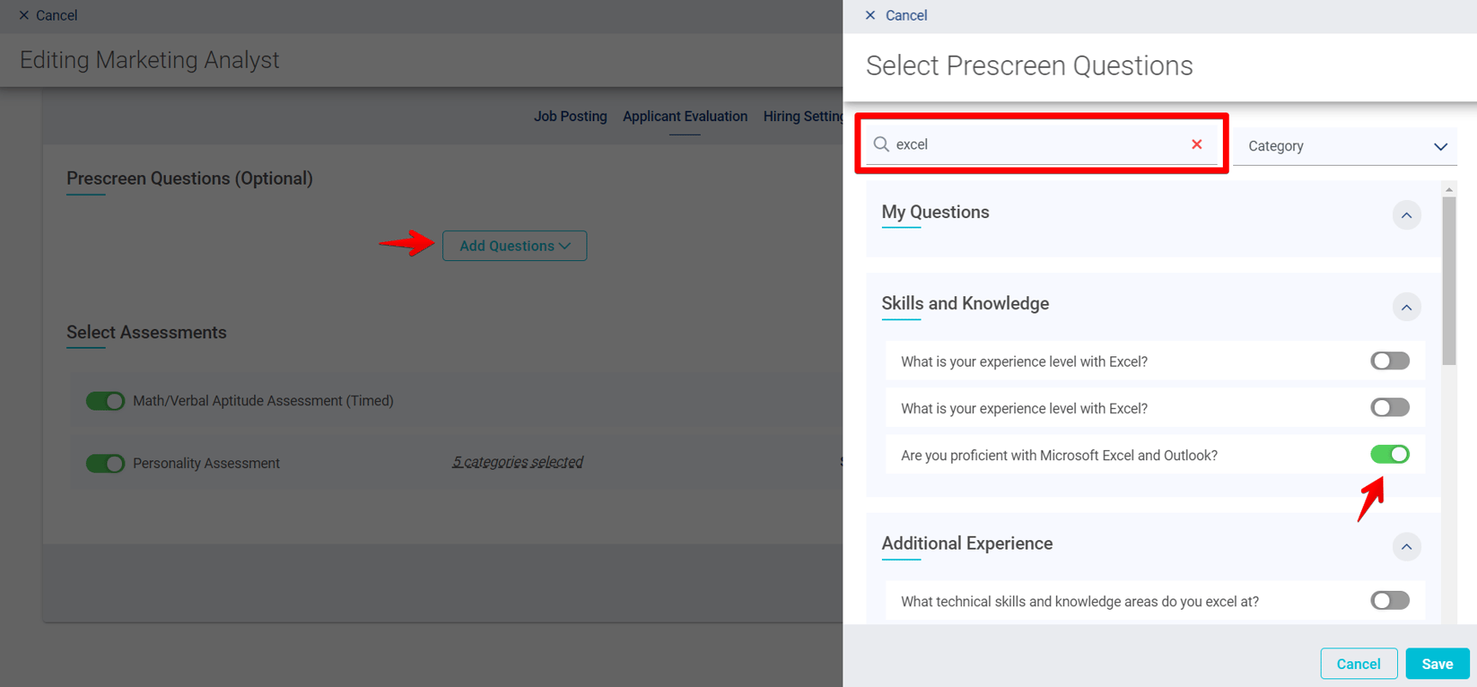Click the X cancel icon on the left panel

[x=23, y=15]
